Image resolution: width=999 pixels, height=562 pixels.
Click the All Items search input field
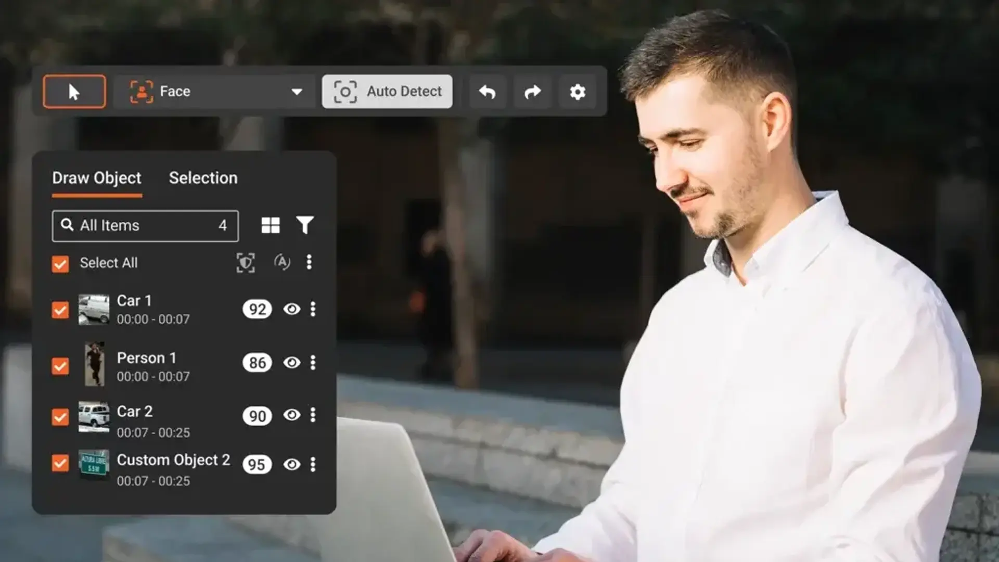click(145, 225)
